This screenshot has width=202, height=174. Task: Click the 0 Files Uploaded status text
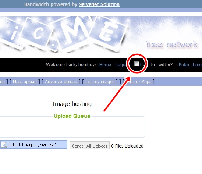[127, 146]
